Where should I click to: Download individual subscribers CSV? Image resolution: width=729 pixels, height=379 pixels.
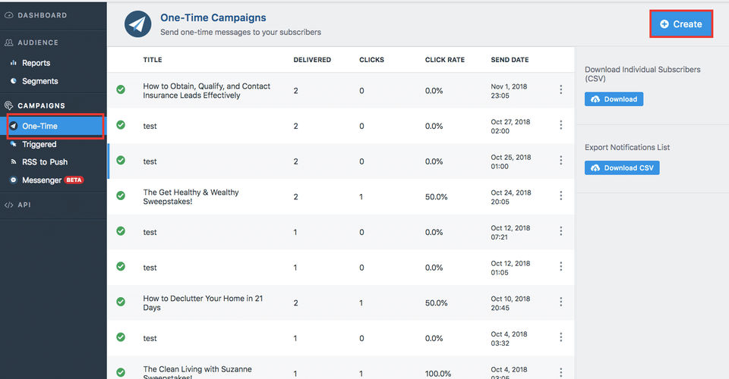tap(614, 99)
